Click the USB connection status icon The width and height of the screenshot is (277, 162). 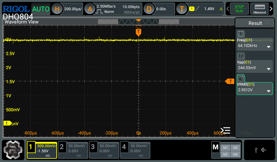[256, 150]
